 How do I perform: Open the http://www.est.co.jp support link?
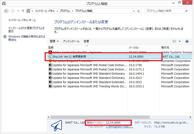[x=171, y=122]
